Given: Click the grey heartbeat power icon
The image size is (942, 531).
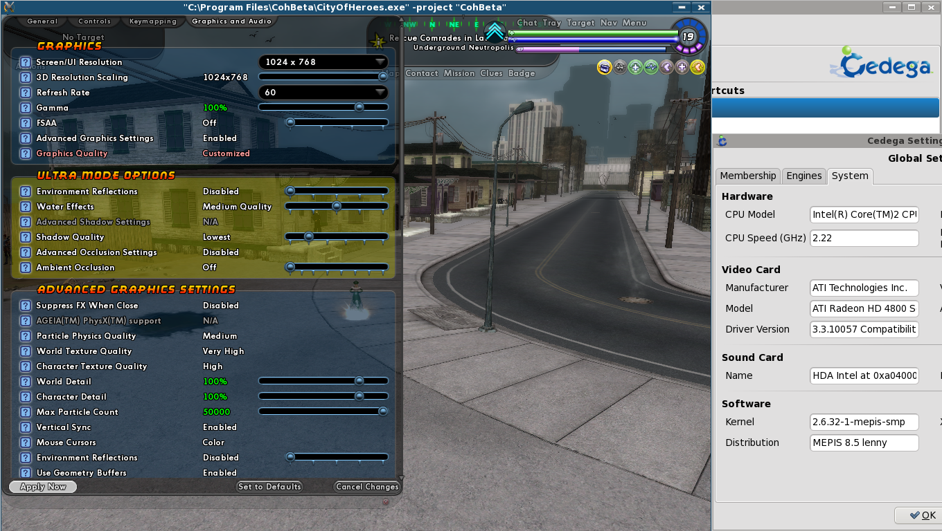Looking at the screenshot, I should pos(620,66).
